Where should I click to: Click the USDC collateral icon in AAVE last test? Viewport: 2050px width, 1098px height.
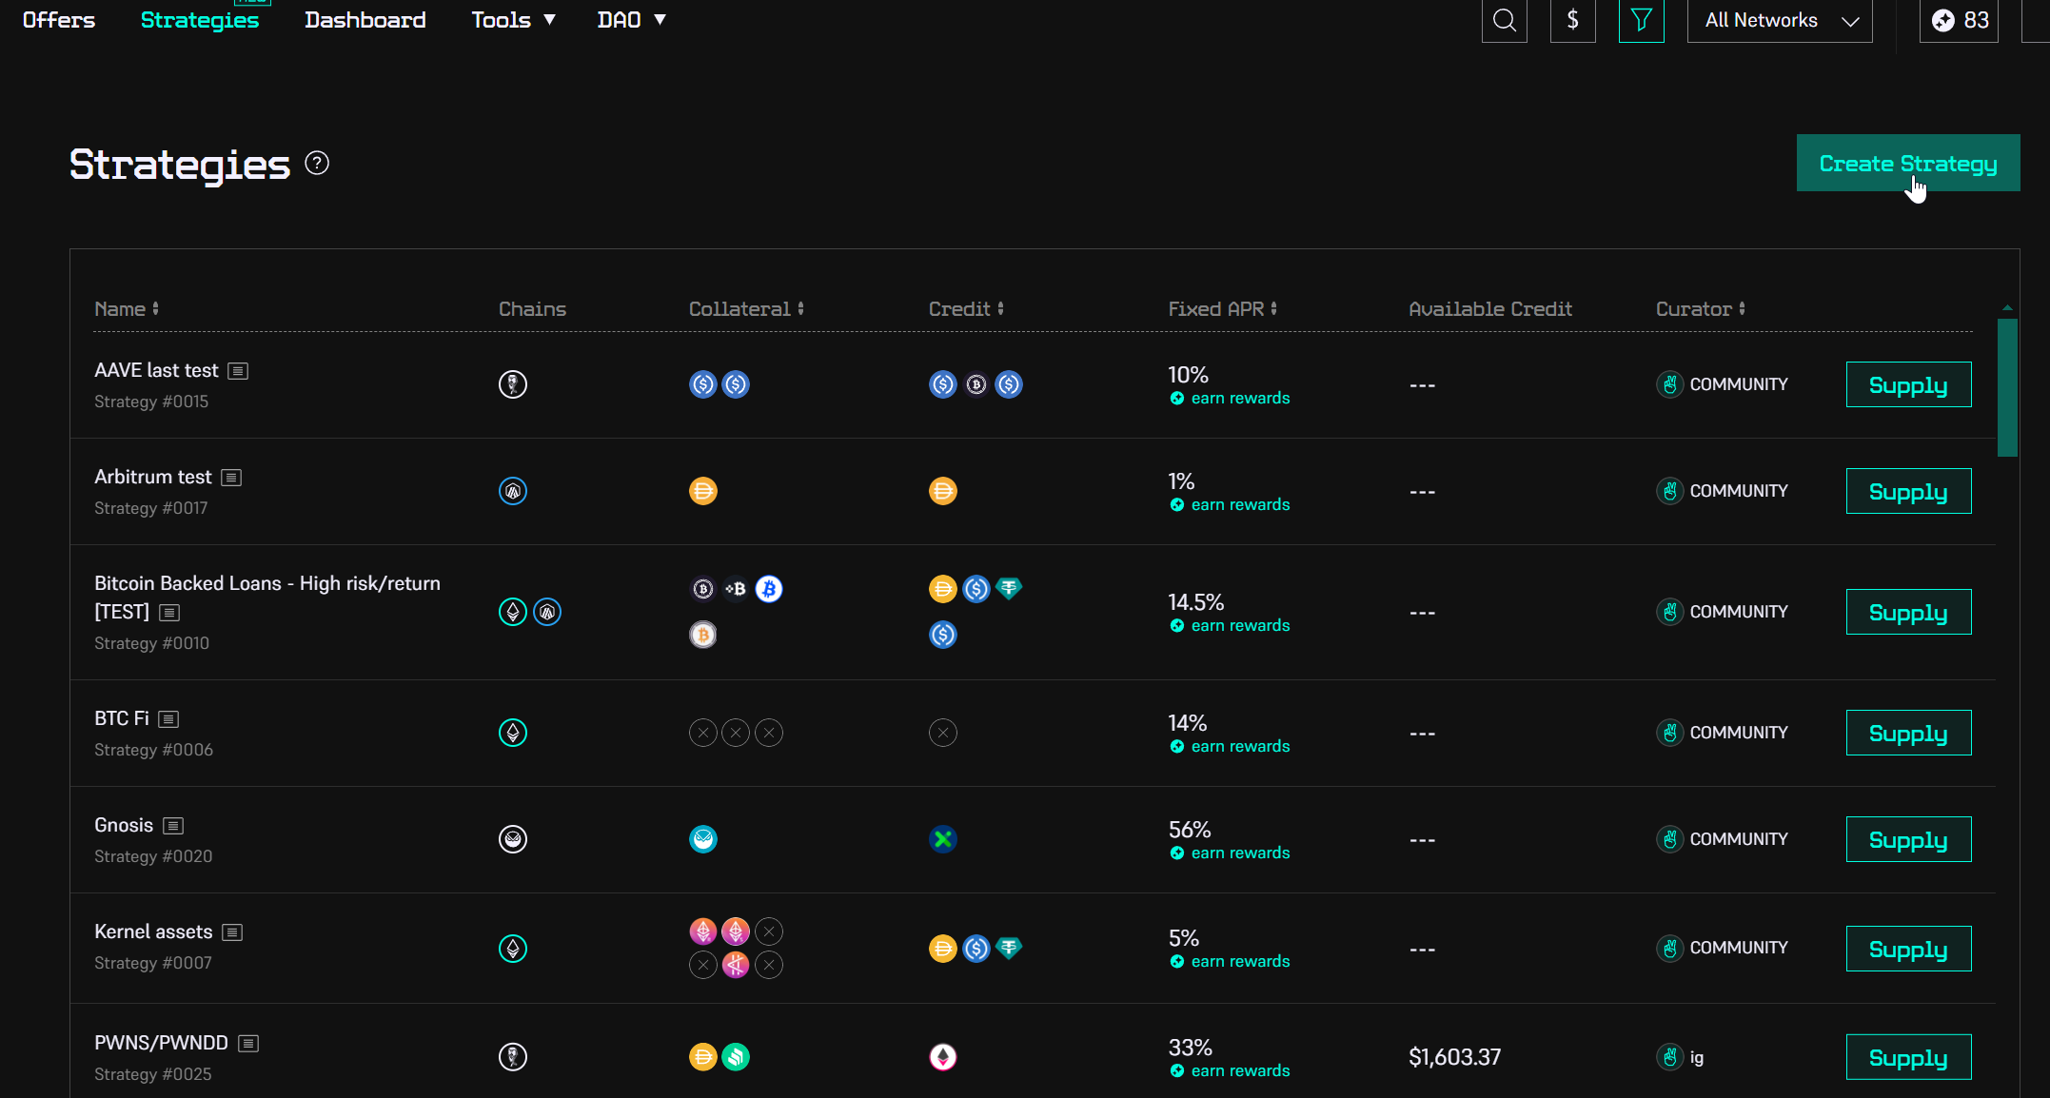click(702, 384)
